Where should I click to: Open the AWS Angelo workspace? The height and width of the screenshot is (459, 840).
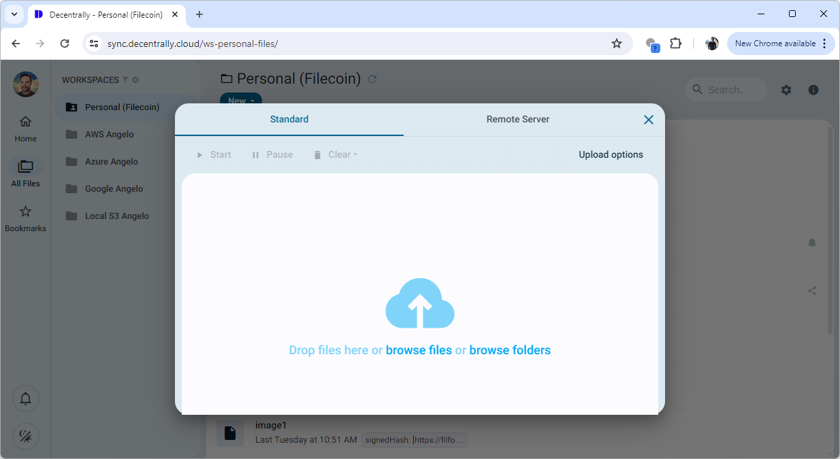(x=109, y=135)
